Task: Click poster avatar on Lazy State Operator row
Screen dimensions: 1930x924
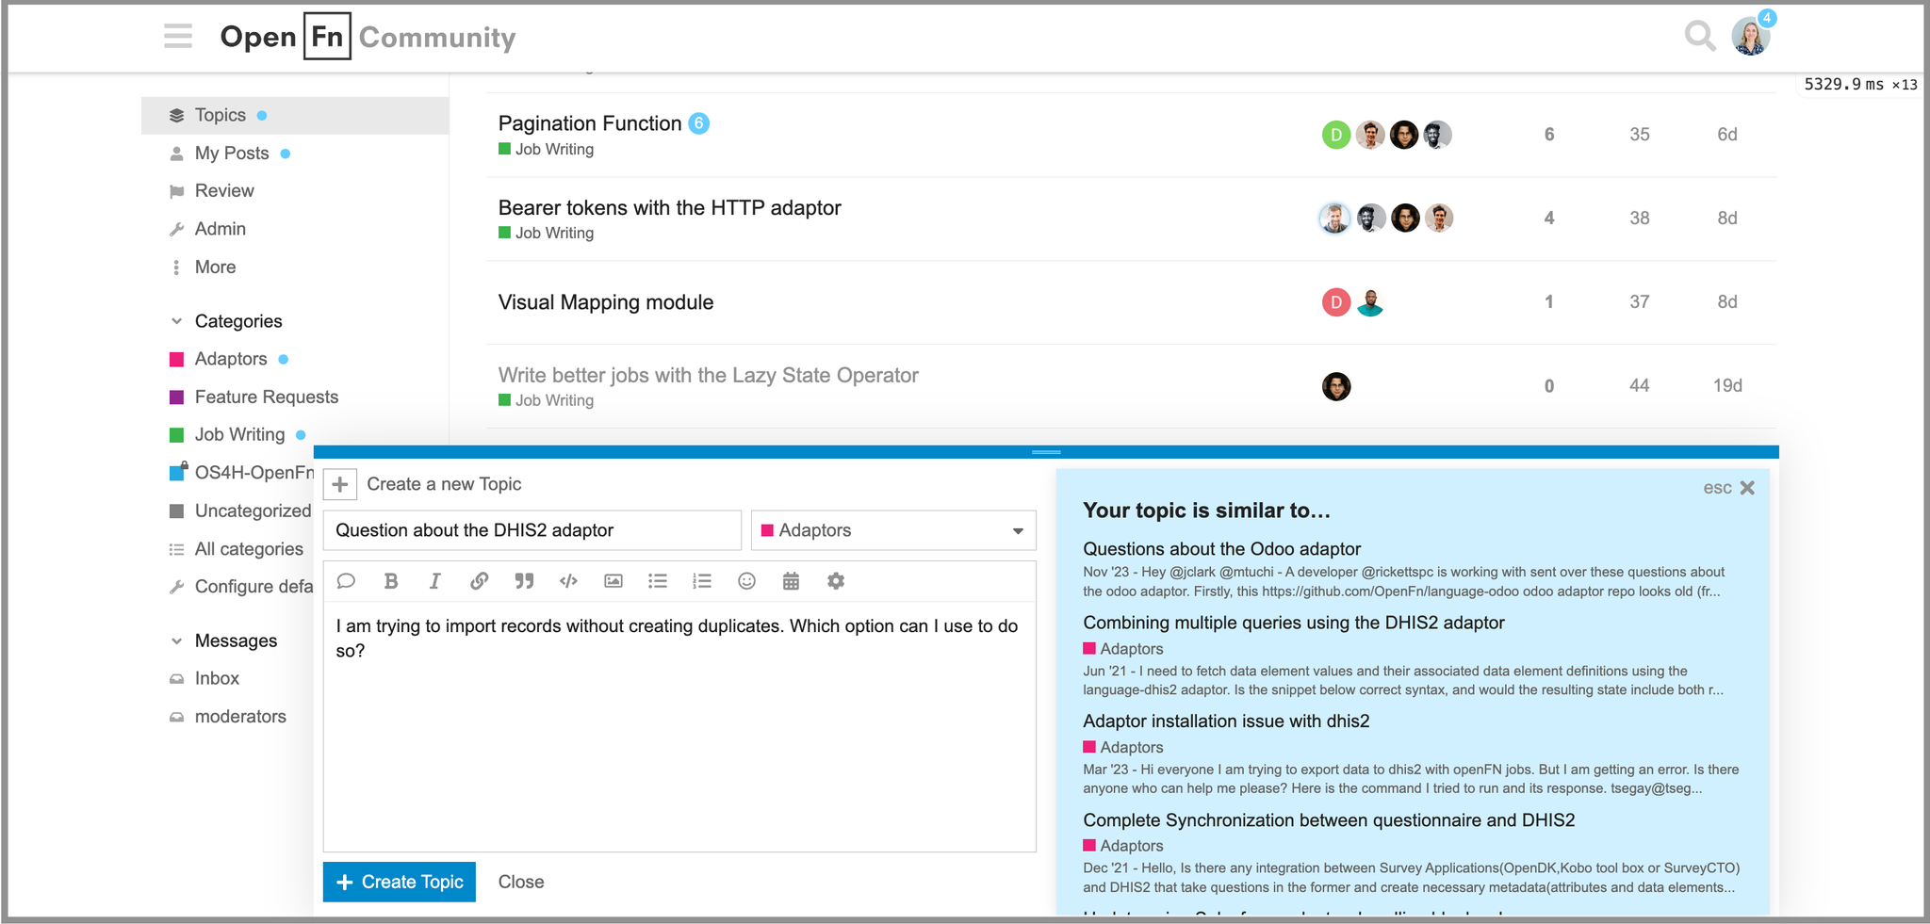Action: 1336,386
